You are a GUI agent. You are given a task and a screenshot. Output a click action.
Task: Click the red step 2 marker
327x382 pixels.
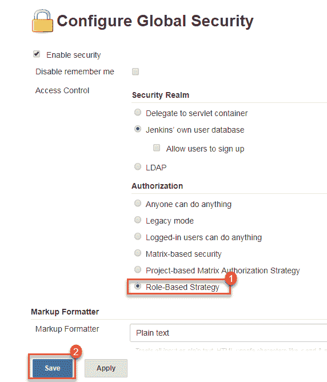tap(76, 351)
